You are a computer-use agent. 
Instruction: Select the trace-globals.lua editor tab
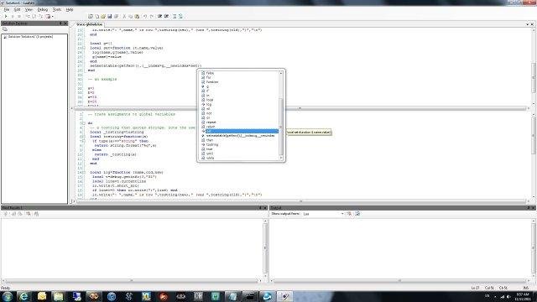pos(89,24)
